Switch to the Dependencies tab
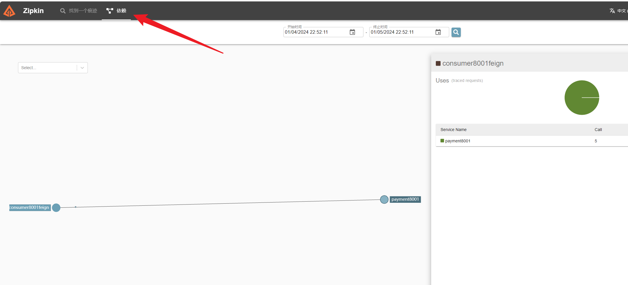Screen dimensions: 628x285 116,11
